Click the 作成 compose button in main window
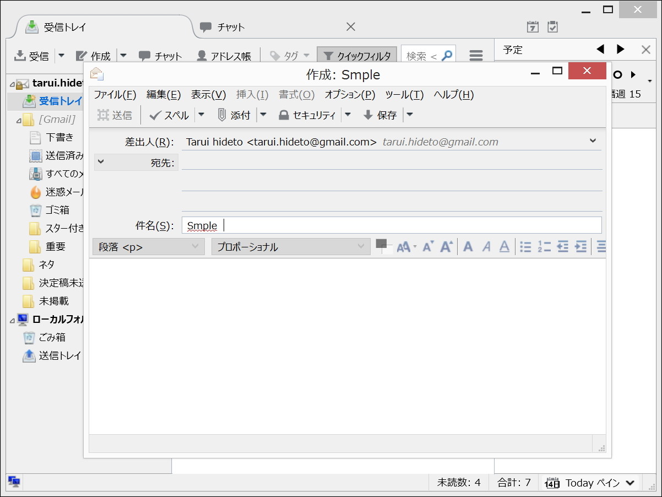 pyautogui.click(x=93, y=56)
